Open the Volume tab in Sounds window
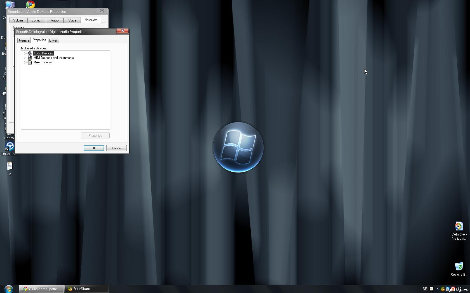 point(18,20)
